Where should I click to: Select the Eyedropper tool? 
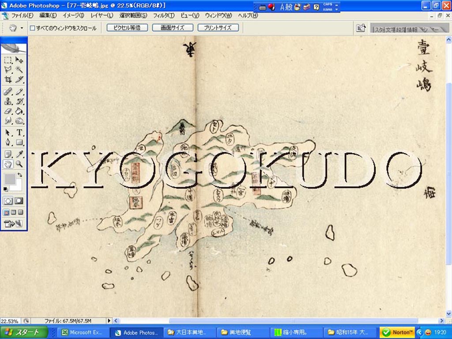pyautogui.click(x=19, y=154)
